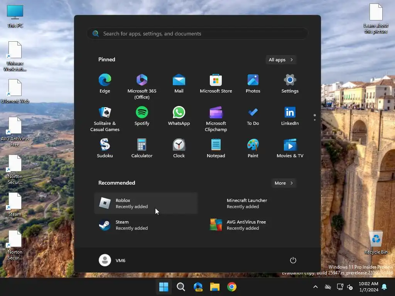Image resolution: width=395 pixels, height=296 pixels.
Task: Click muted volume tray icon
Action: coord(349,287)
